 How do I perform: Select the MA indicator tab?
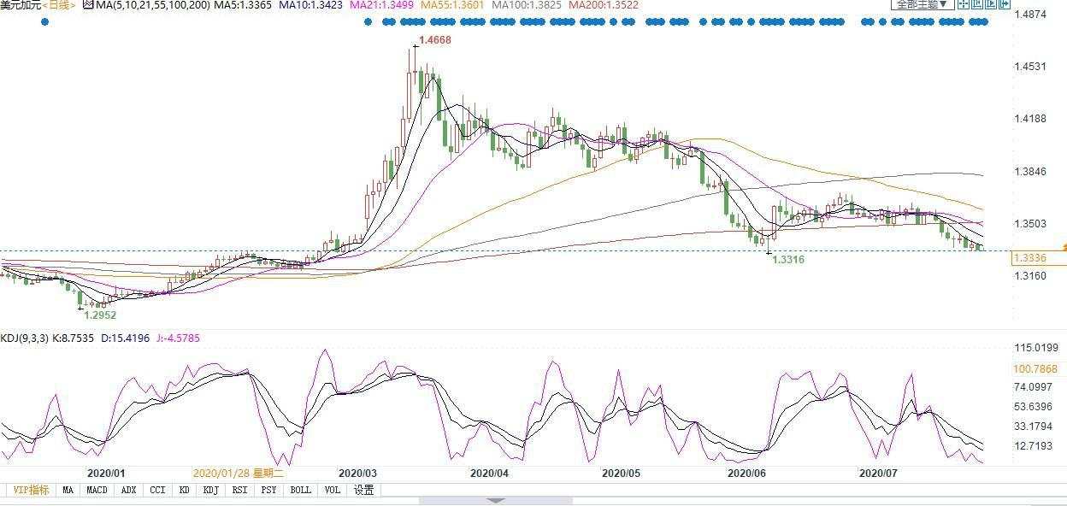(x=68, y=490)
